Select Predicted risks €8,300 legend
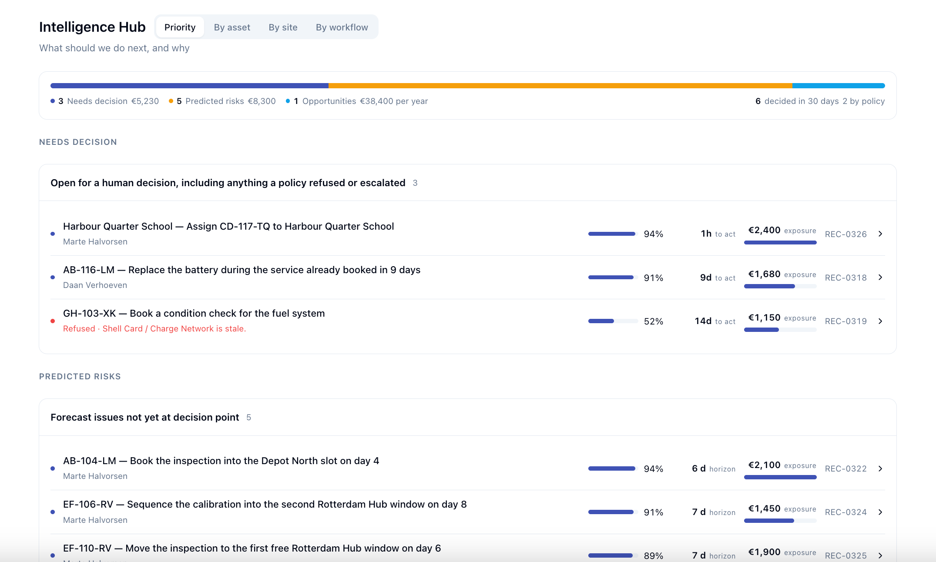The image size is (936, 562). click(222, 101)
